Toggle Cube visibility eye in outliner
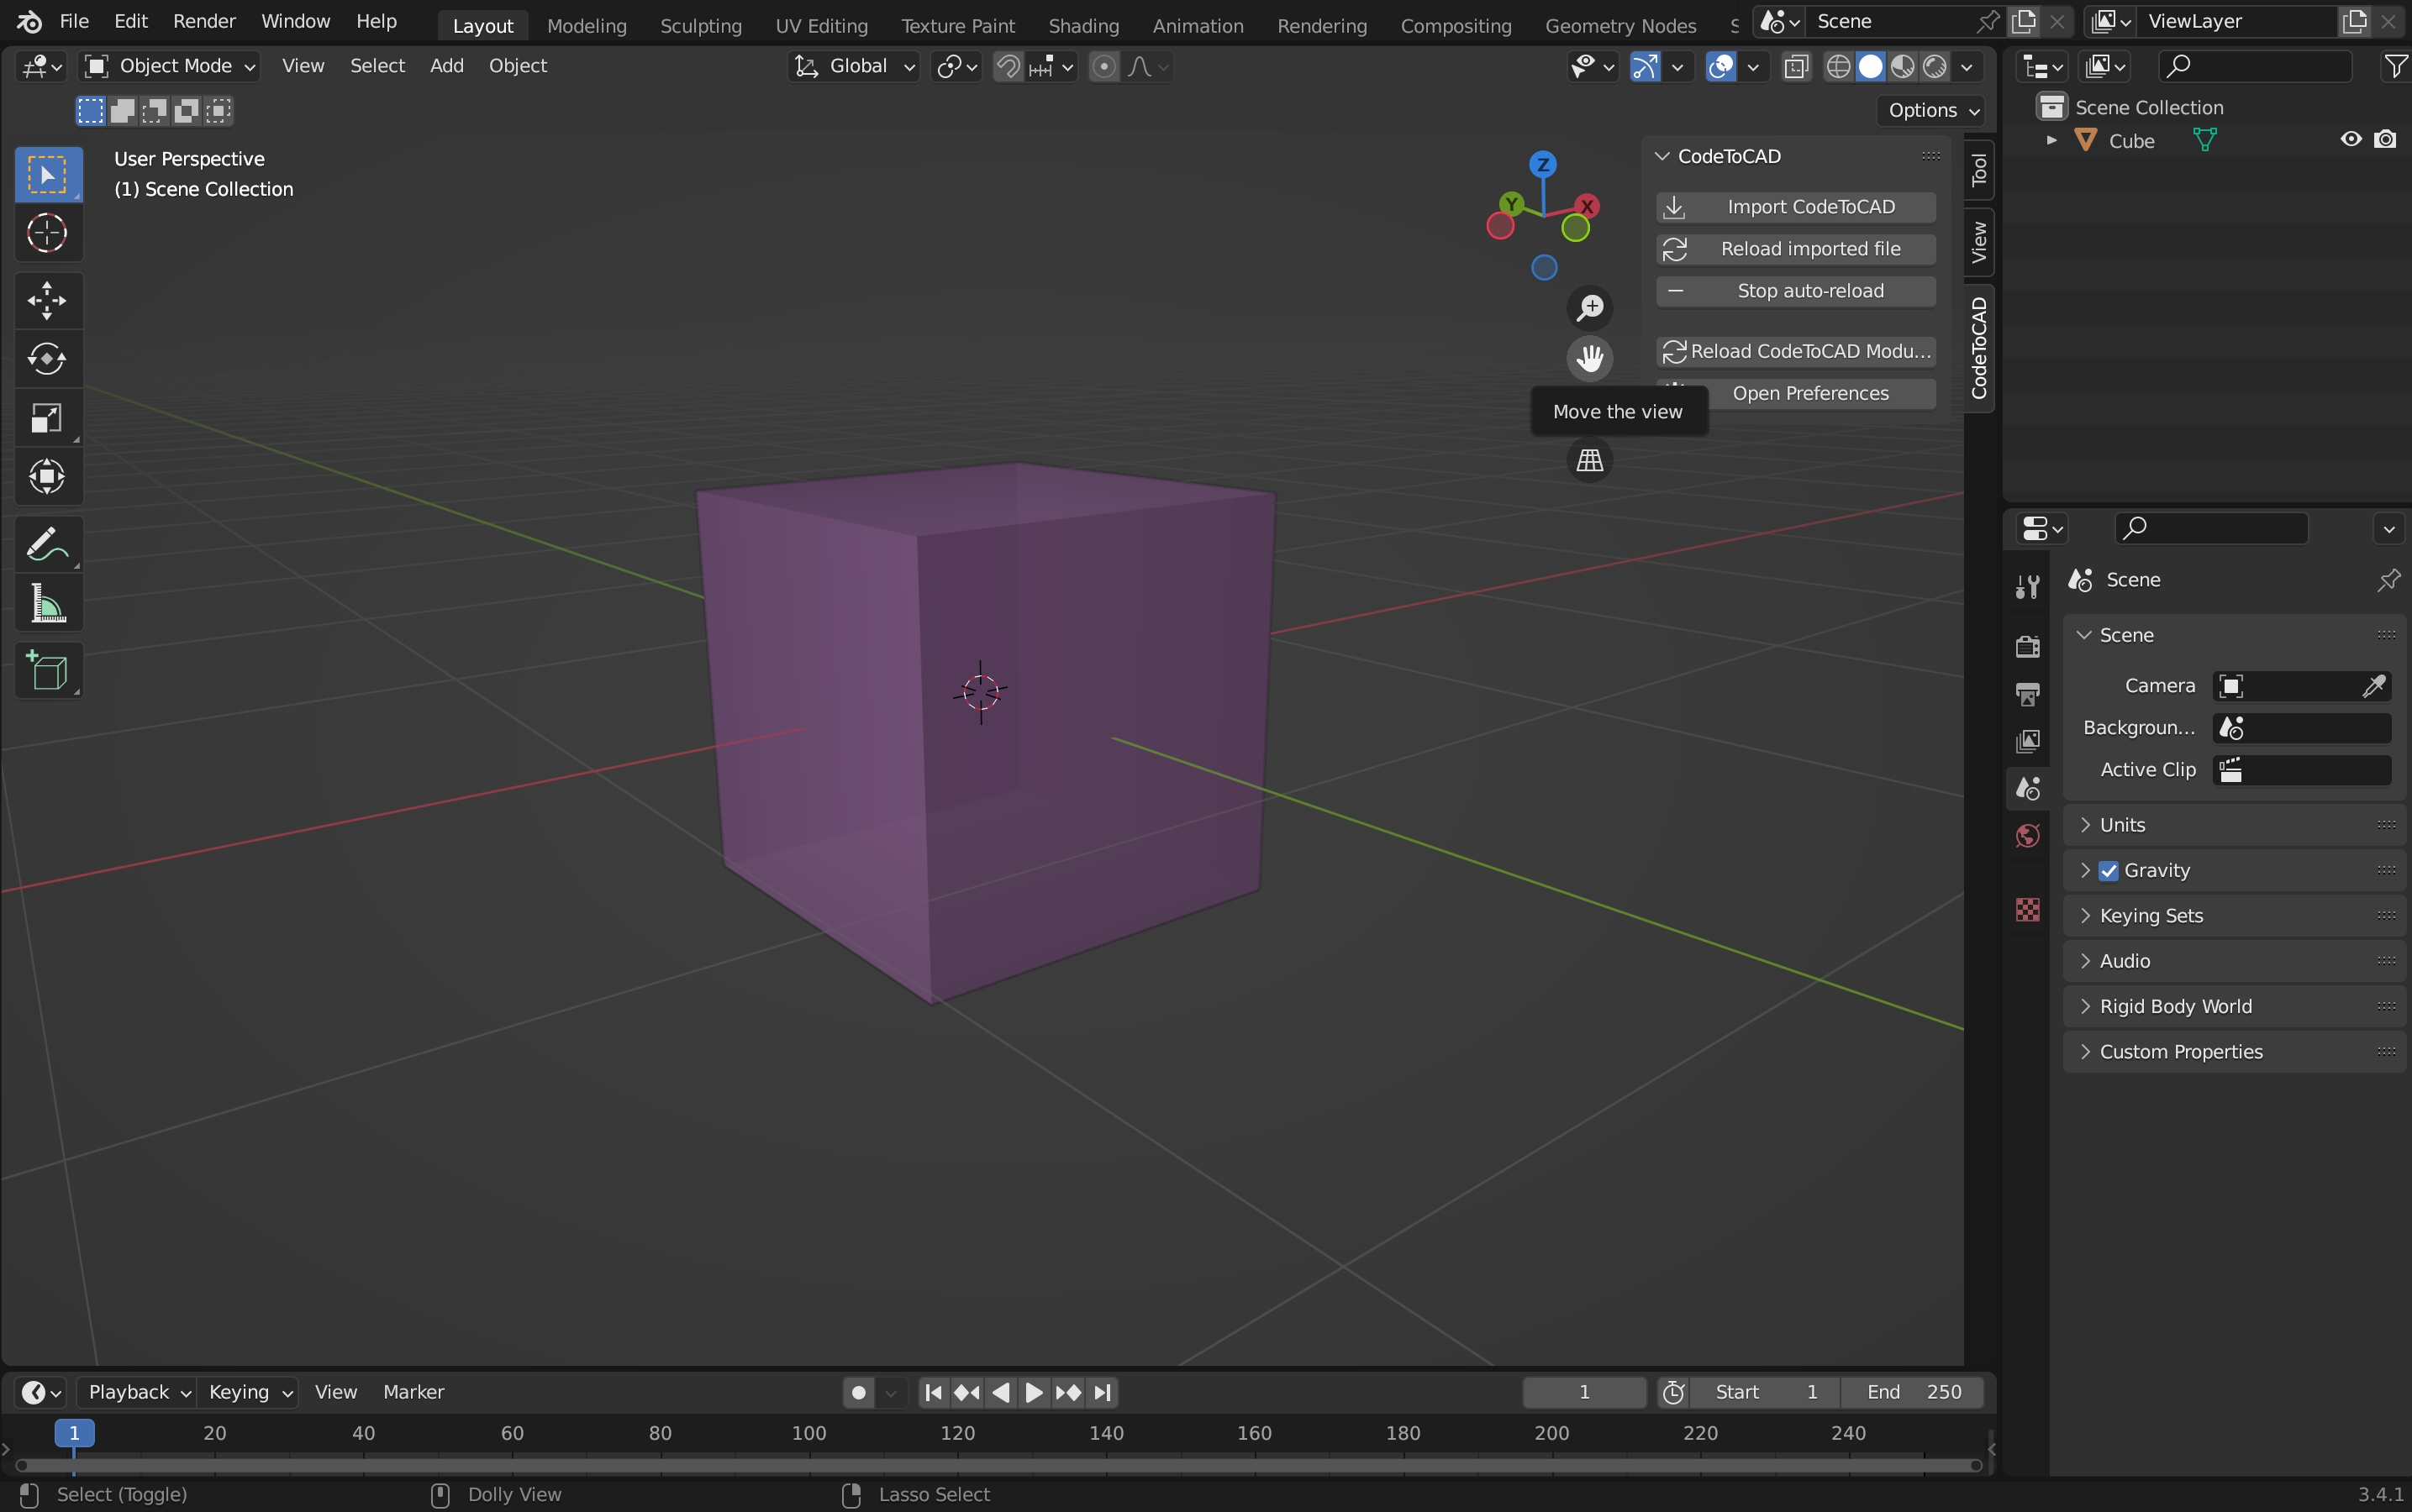 point(2351,140)
